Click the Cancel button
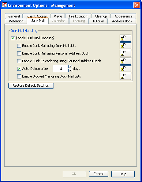 (x=99, y=174)
